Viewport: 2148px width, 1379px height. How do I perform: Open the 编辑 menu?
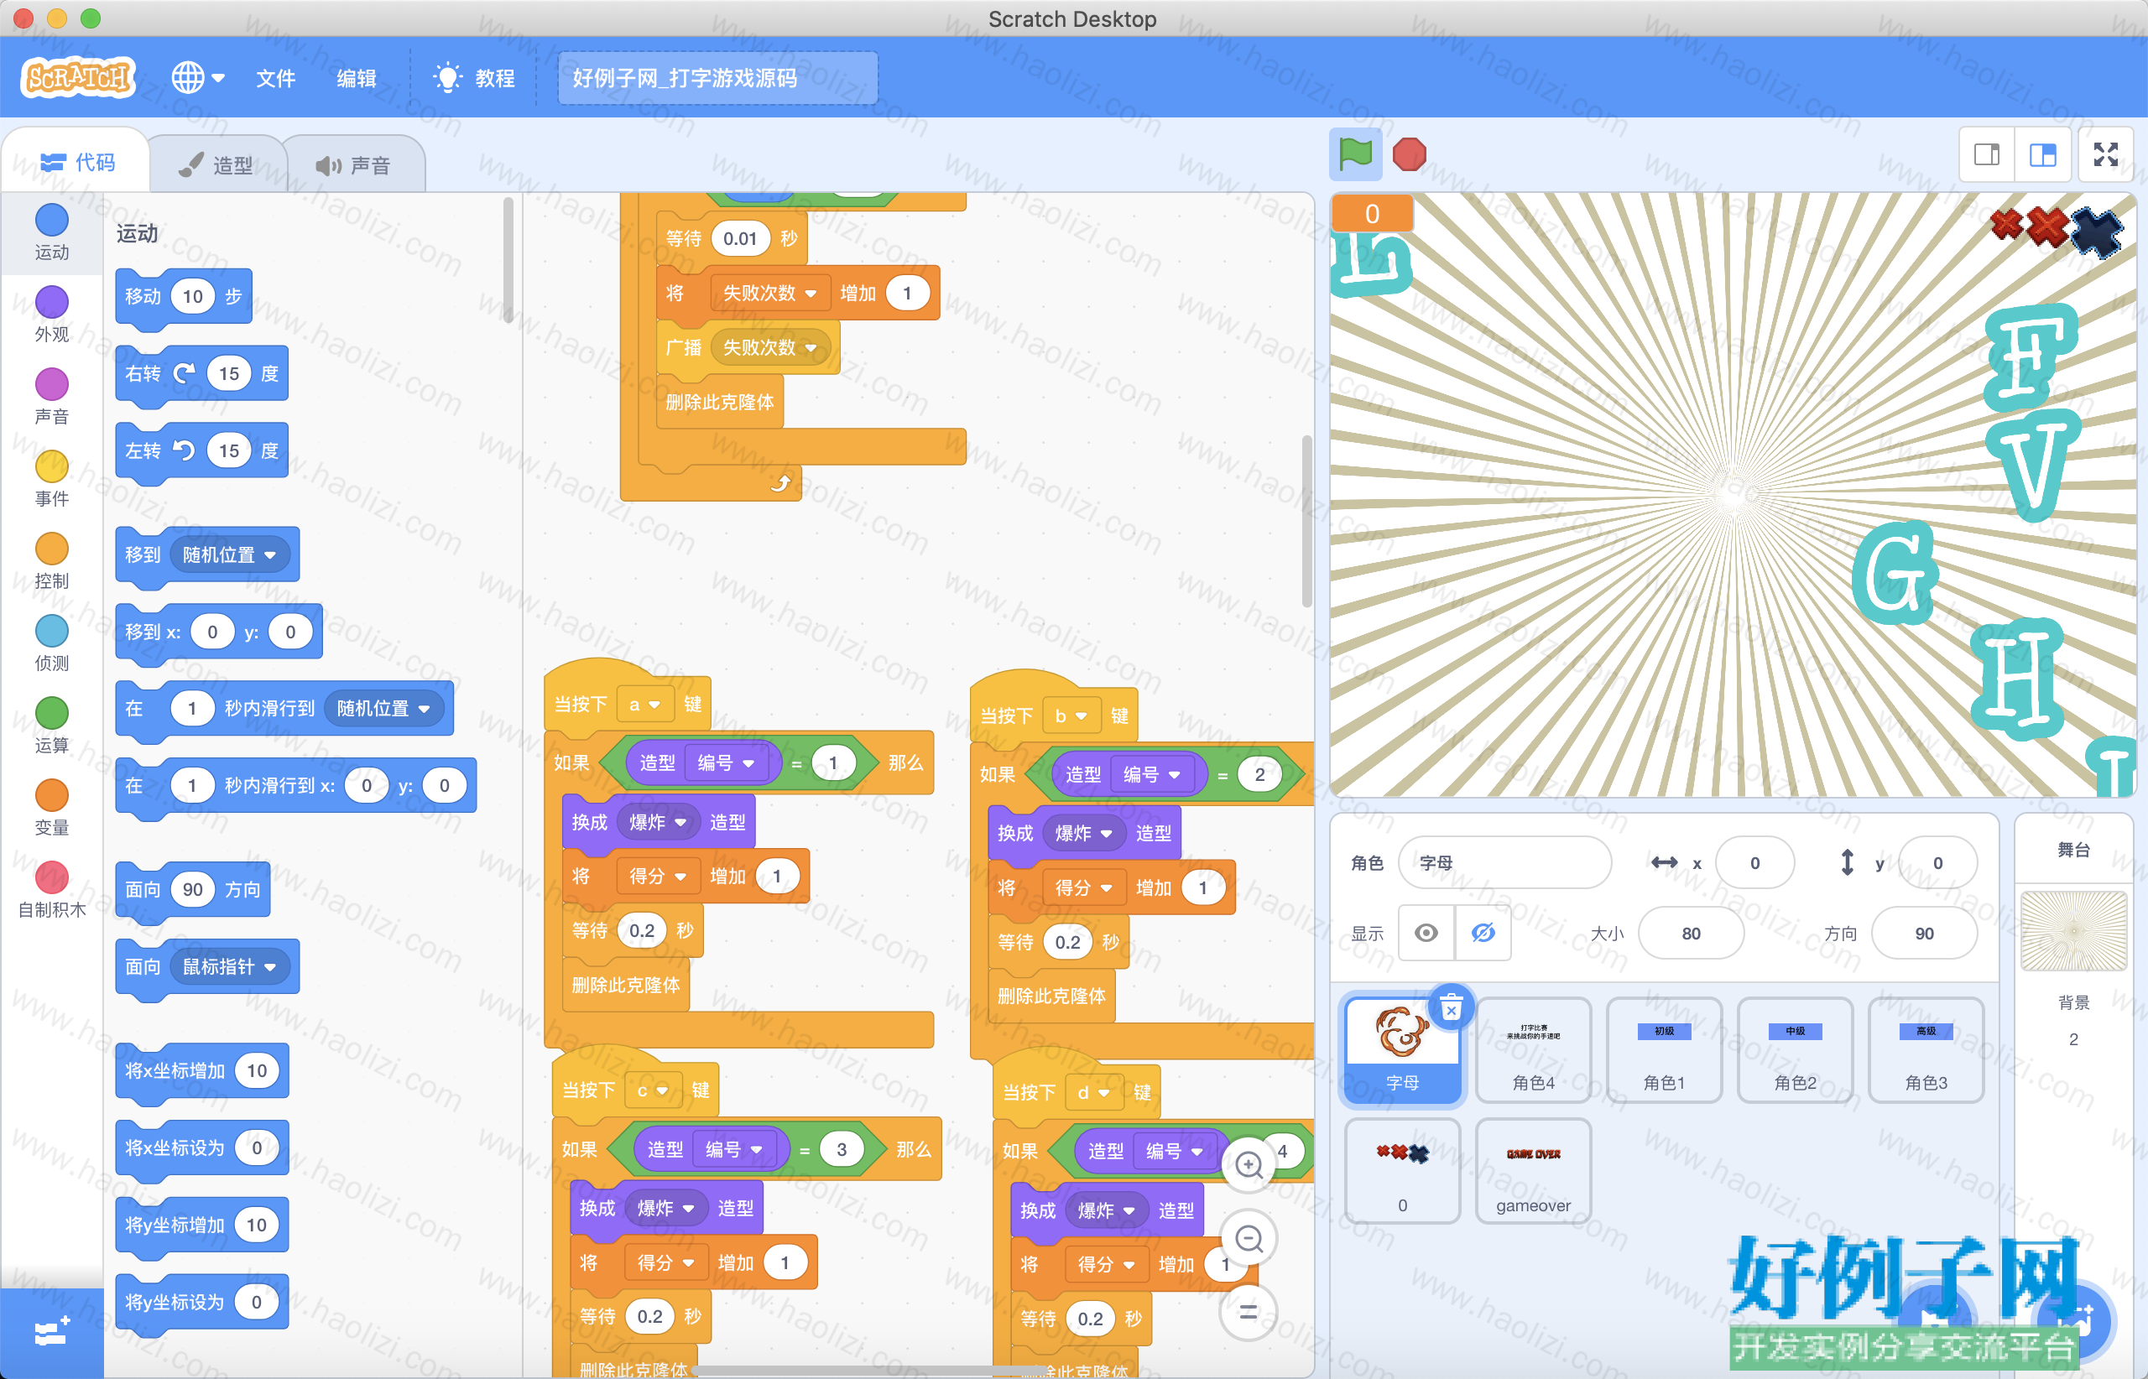(x=356, y=78)
